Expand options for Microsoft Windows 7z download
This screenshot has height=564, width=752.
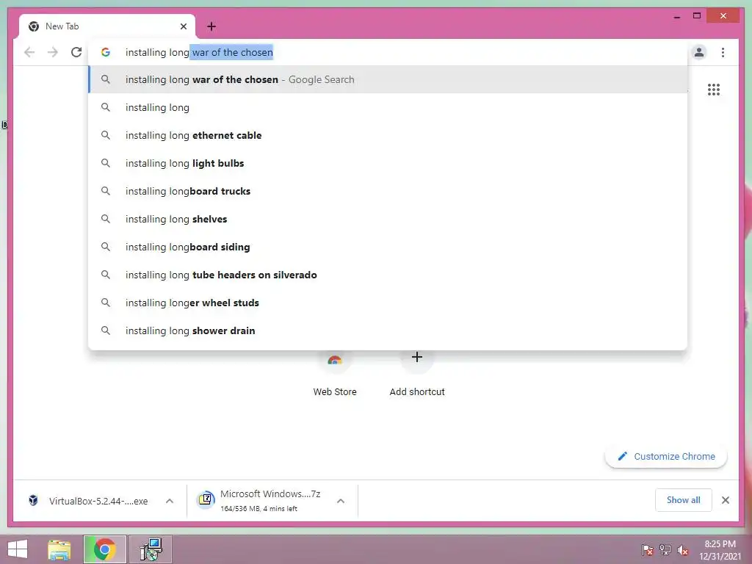click(341, 501)
